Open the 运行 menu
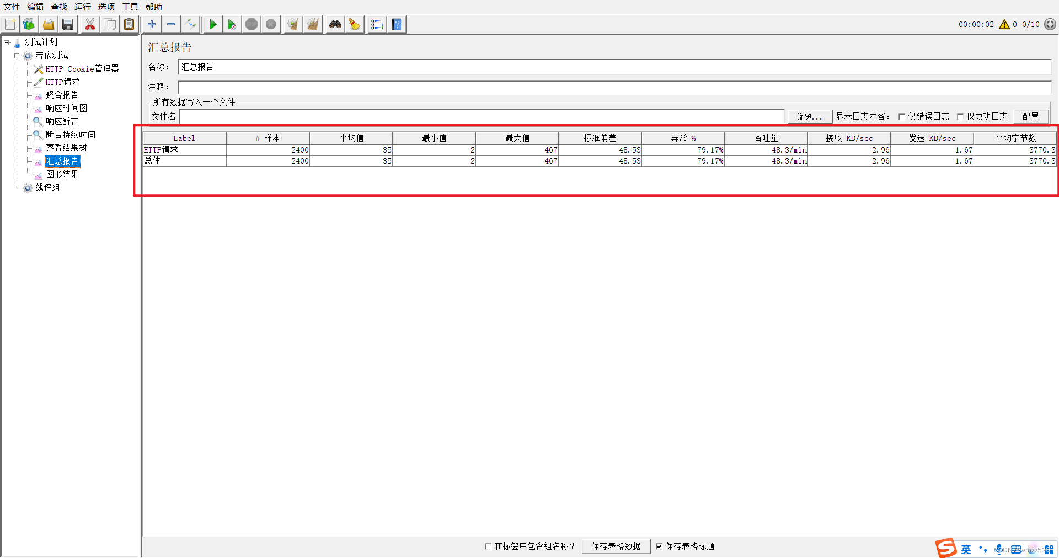Image resolution: width=1059 pixels, height=558 pixels. (x=83, y=7)
